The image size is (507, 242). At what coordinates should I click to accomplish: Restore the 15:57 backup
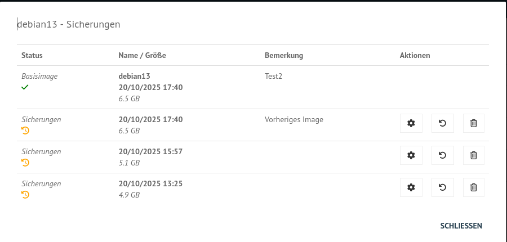pyautogui.click(x=442, y=155)
